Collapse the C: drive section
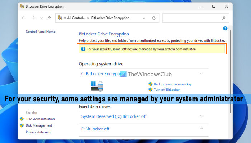The height and width of the screenshot is (143, 251). click(x=202, y=73)
